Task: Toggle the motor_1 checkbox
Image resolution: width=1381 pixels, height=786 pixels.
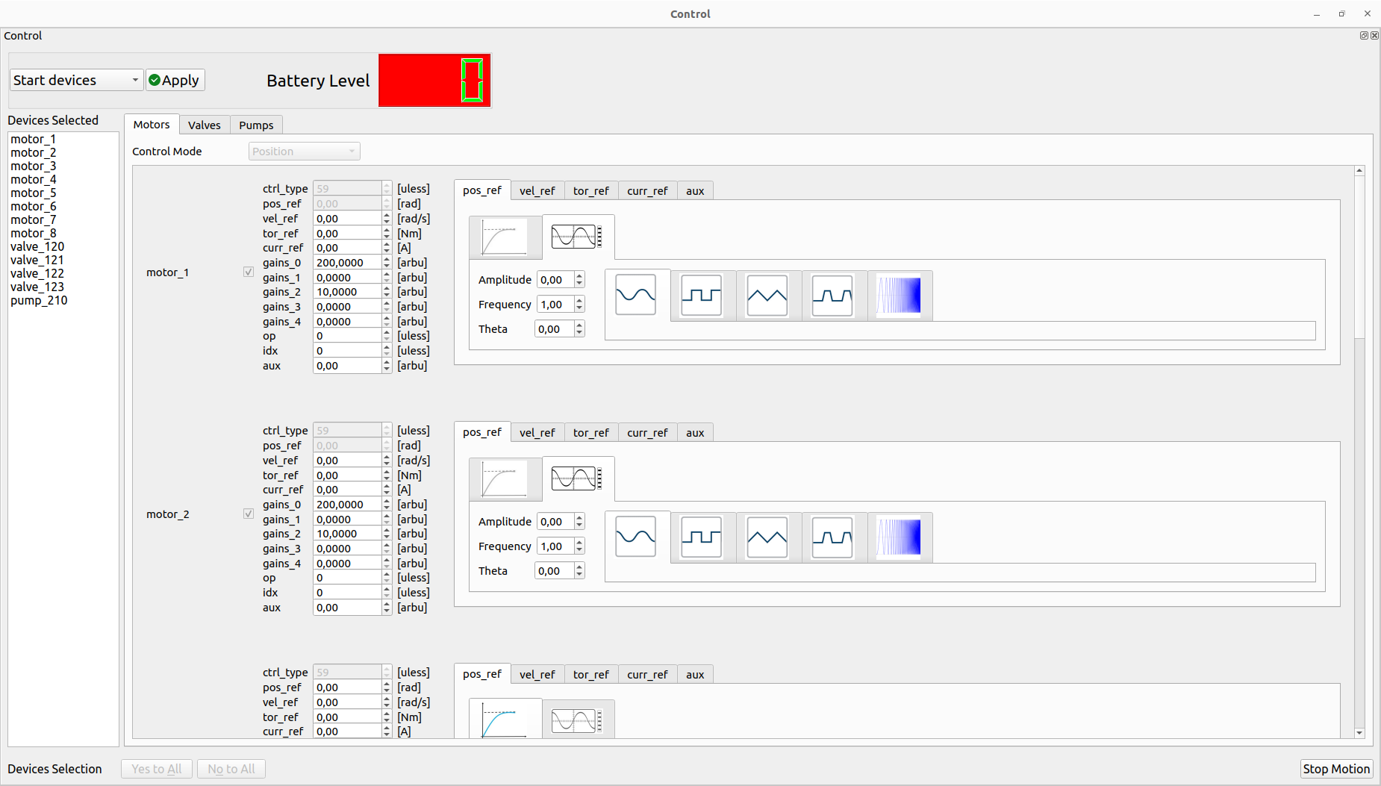Action: coord(249,272)
